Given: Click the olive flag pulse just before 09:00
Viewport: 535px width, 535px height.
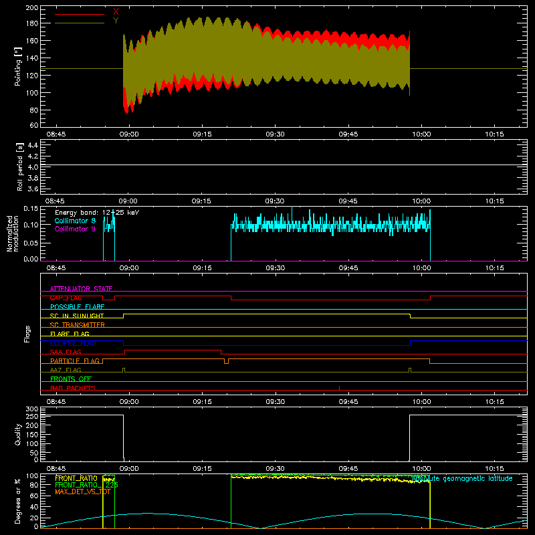Looking at the screenshot, I should (124, 370).
